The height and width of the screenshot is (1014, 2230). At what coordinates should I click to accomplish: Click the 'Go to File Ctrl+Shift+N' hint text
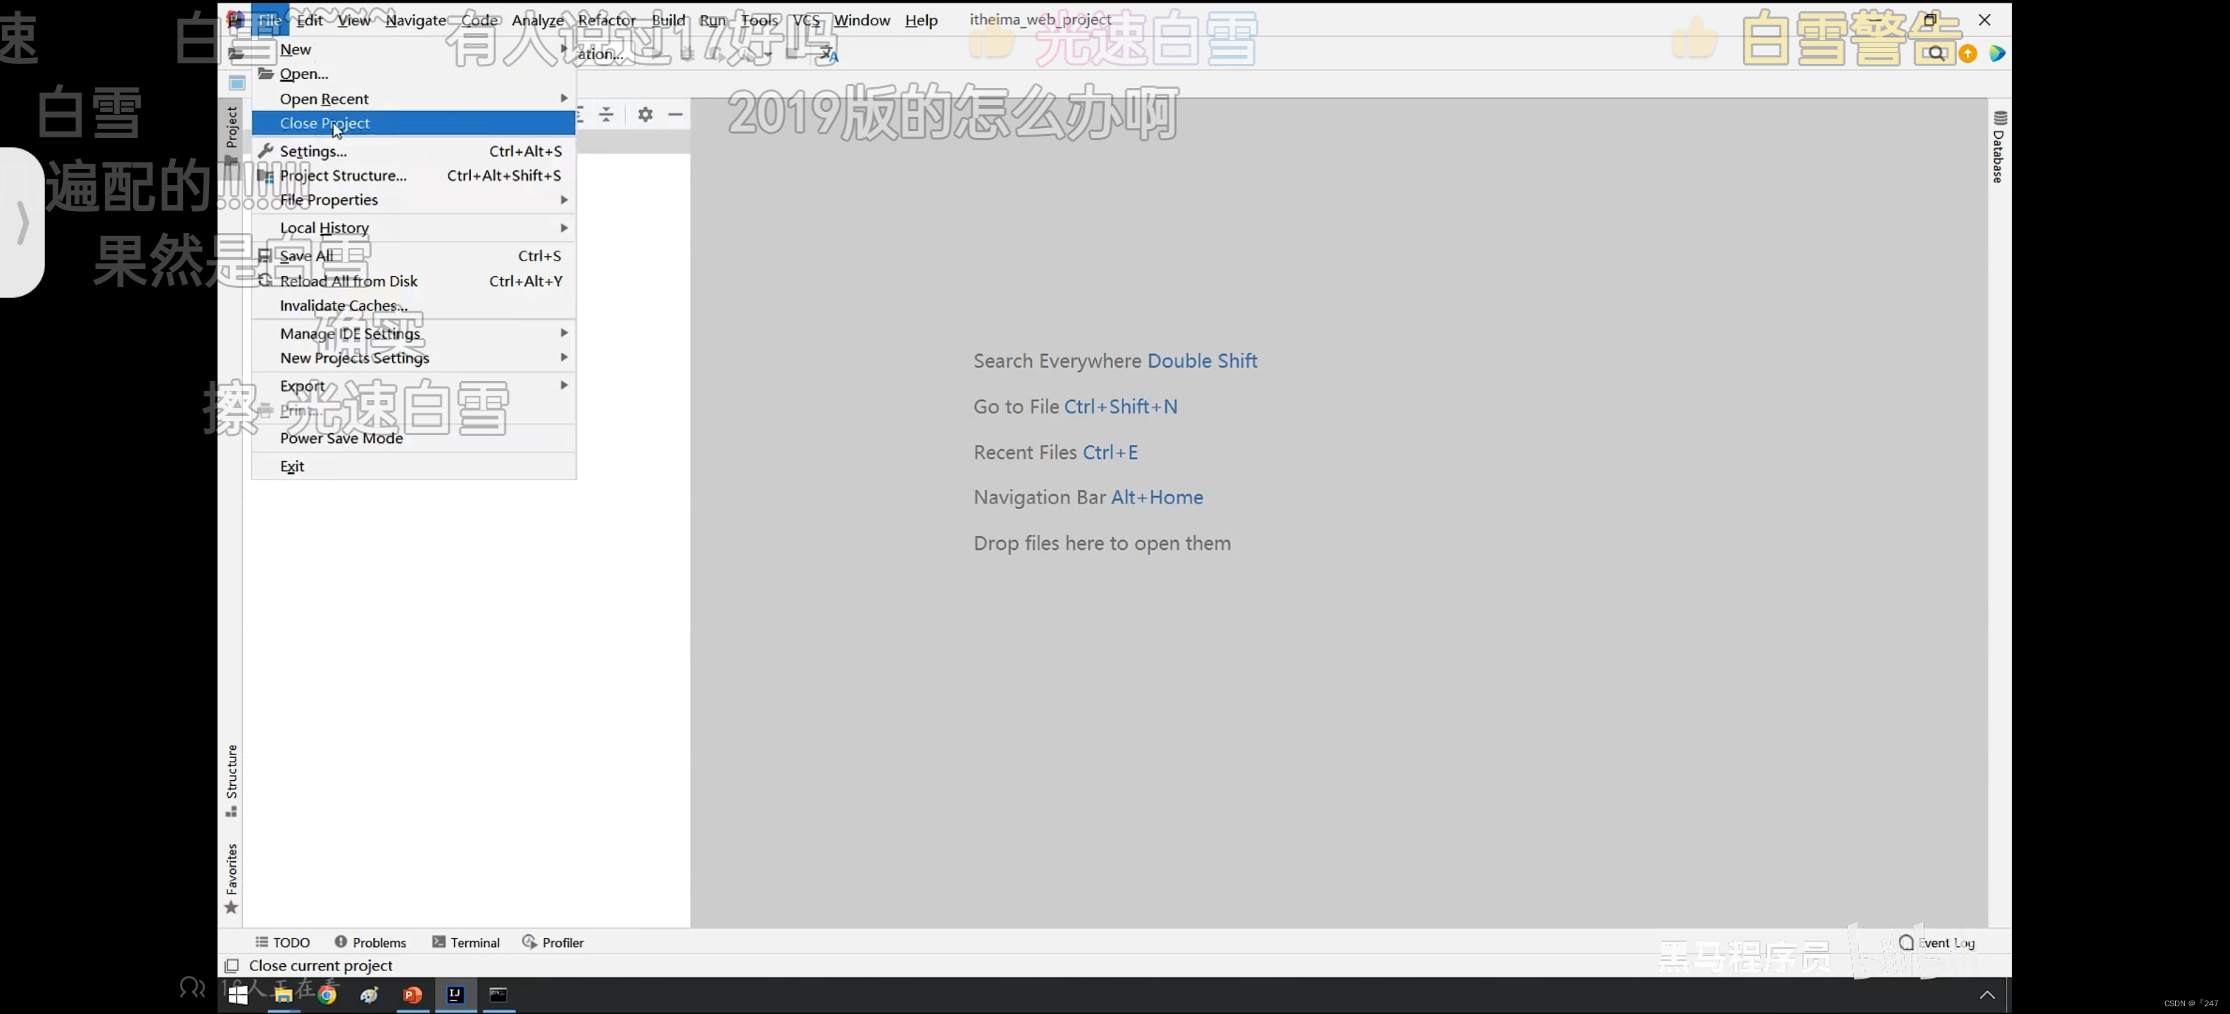click(x=1075, y=407)
